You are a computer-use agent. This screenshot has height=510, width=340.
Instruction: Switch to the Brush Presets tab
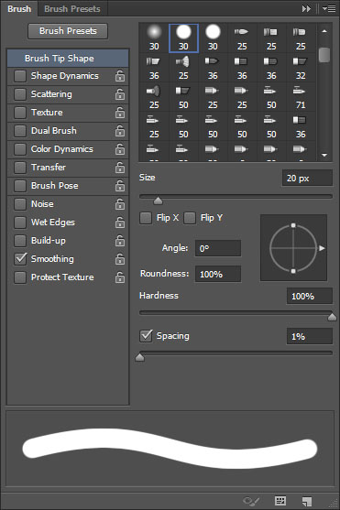72,9
